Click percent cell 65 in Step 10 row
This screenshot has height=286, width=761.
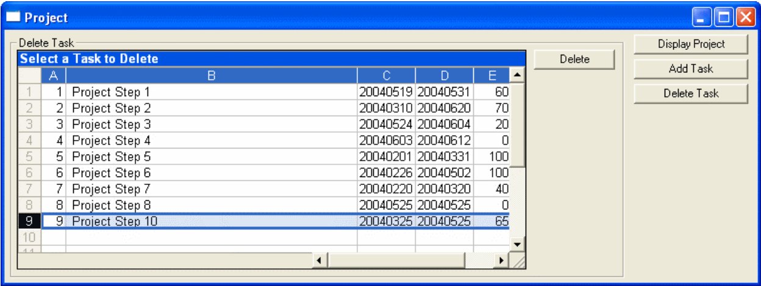(x=491, y=221)
